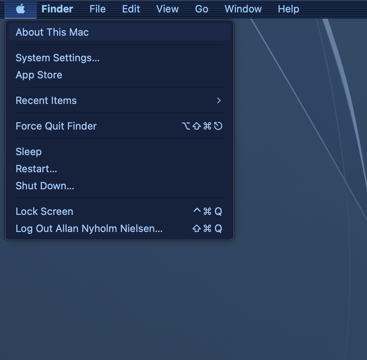Choose Restart… from the Apple menu
The width and height of the screenshot is (367, 360).
tap(119, 169)
